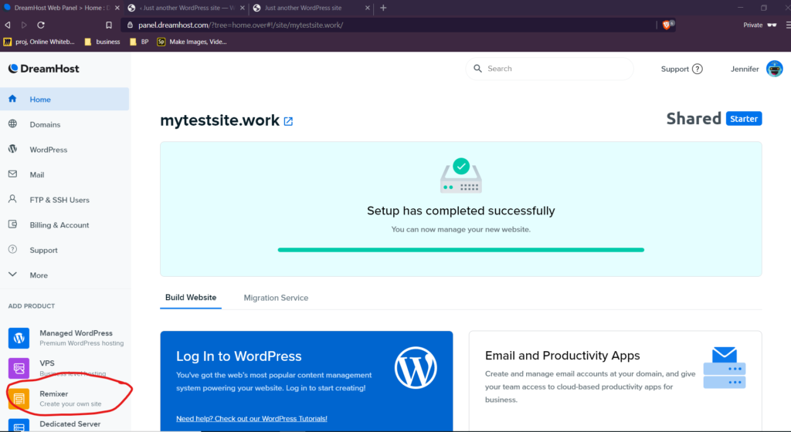Go forward in browser
The width and height of the screenshot is (791, 432).
pos(24,25)
